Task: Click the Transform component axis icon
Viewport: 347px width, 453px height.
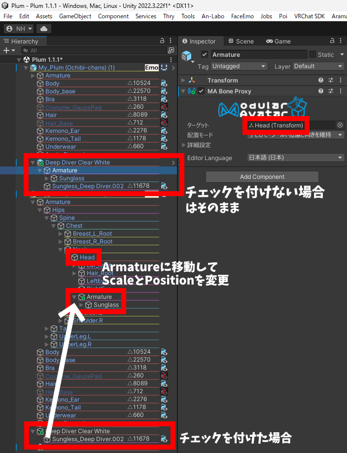Action: pos(192,81)
